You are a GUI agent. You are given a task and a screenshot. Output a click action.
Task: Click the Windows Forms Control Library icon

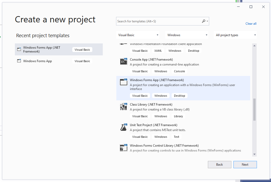[x=123, y=147]
